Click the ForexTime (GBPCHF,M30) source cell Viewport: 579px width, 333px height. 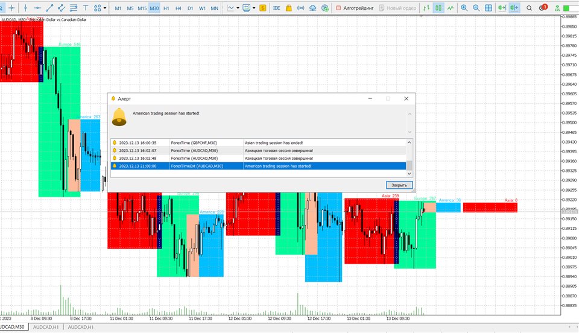coord(194,142)
